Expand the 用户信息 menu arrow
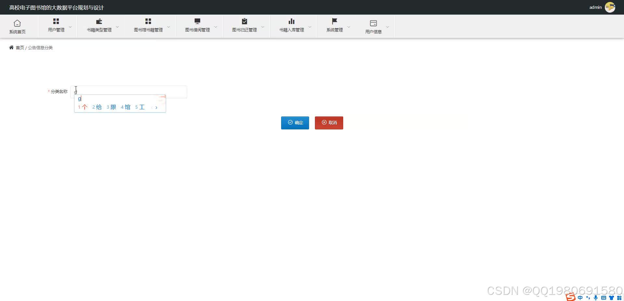The image size is (624, 301). pyautogui.click(x=387, y=27)
